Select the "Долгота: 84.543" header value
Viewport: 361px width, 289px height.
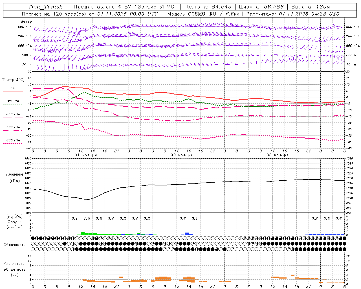pos(208,7)
